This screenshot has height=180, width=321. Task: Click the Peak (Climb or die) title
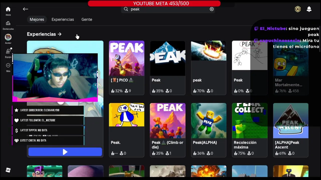168,145
